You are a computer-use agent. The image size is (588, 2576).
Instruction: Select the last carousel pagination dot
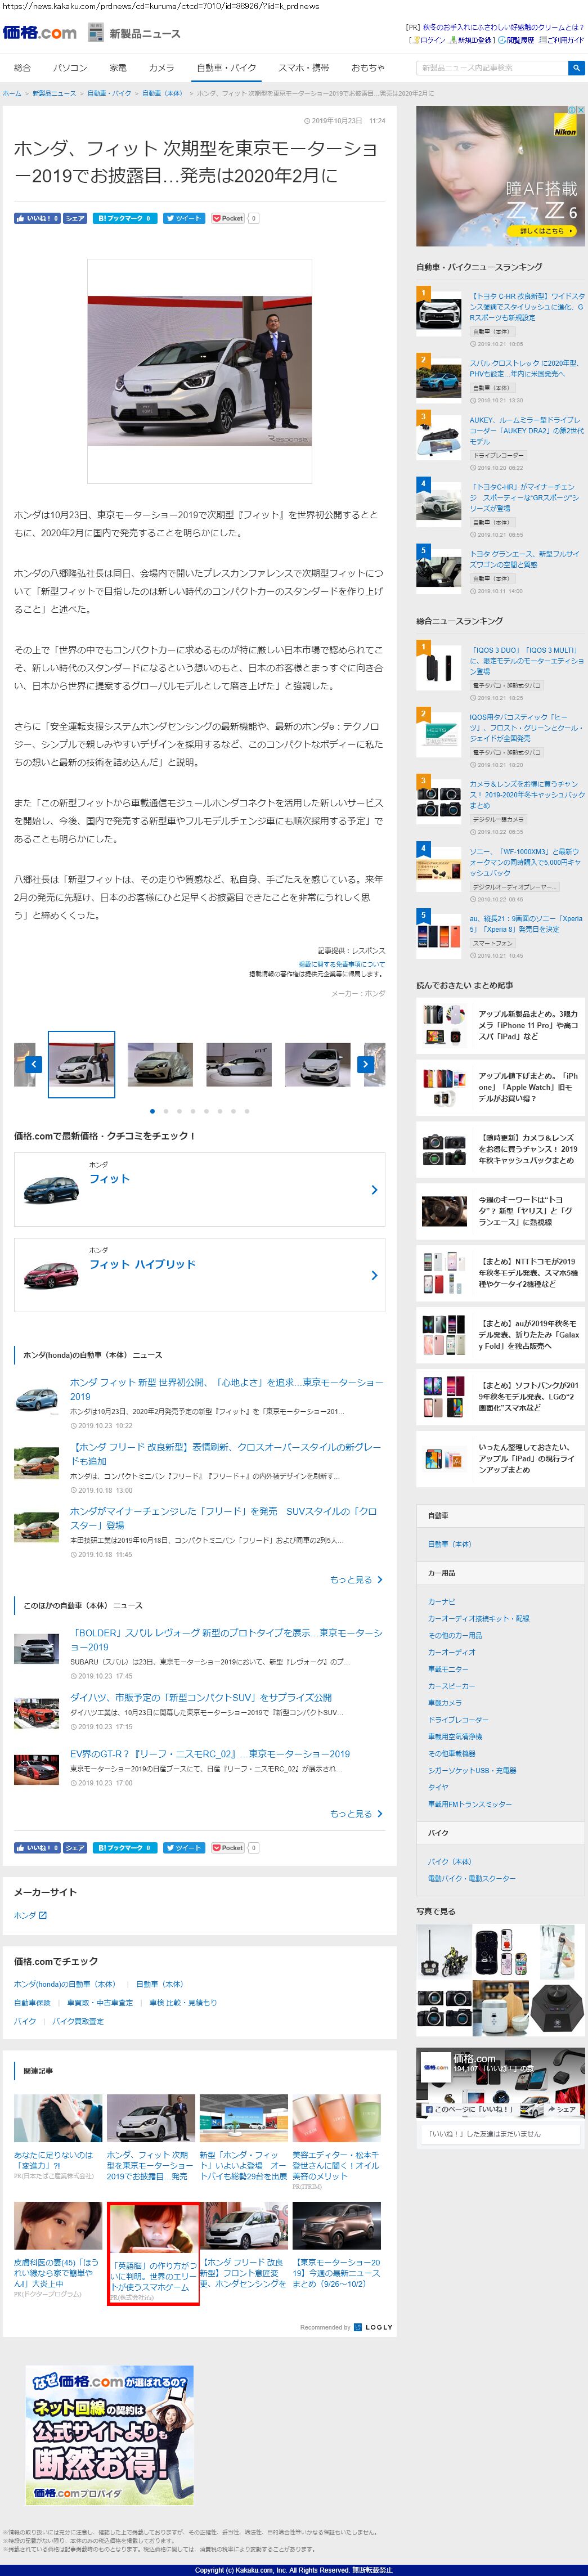(x=247, y=1111)
